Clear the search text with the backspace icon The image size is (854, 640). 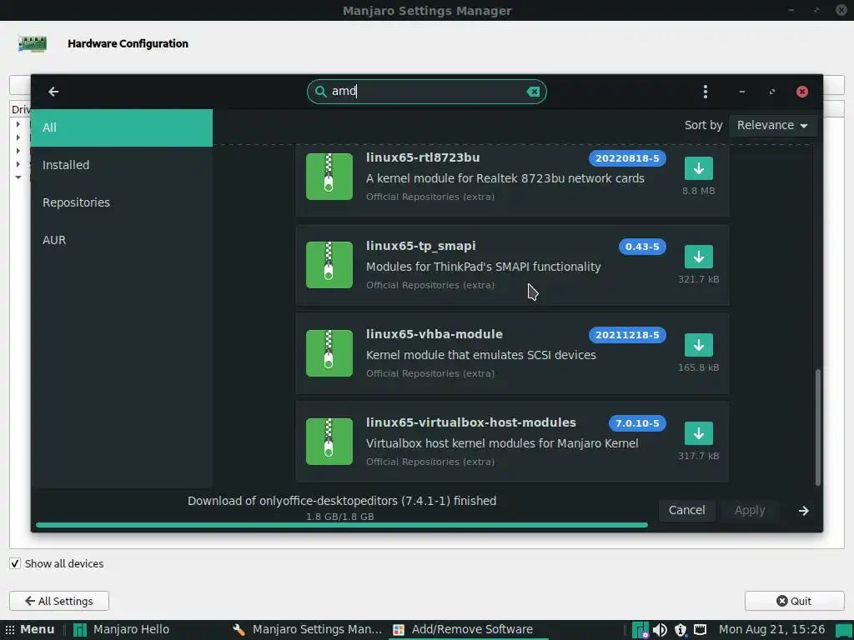533,92
